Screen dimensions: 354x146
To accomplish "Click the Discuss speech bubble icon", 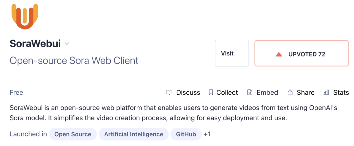I will [169, 92].
